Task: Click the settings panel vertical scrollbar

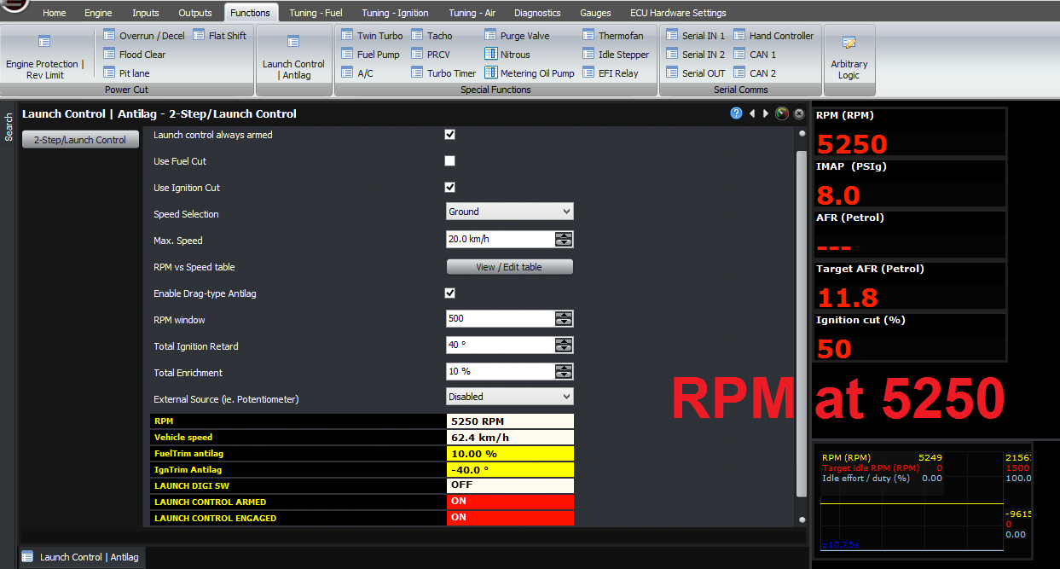Action: point(801,324)
